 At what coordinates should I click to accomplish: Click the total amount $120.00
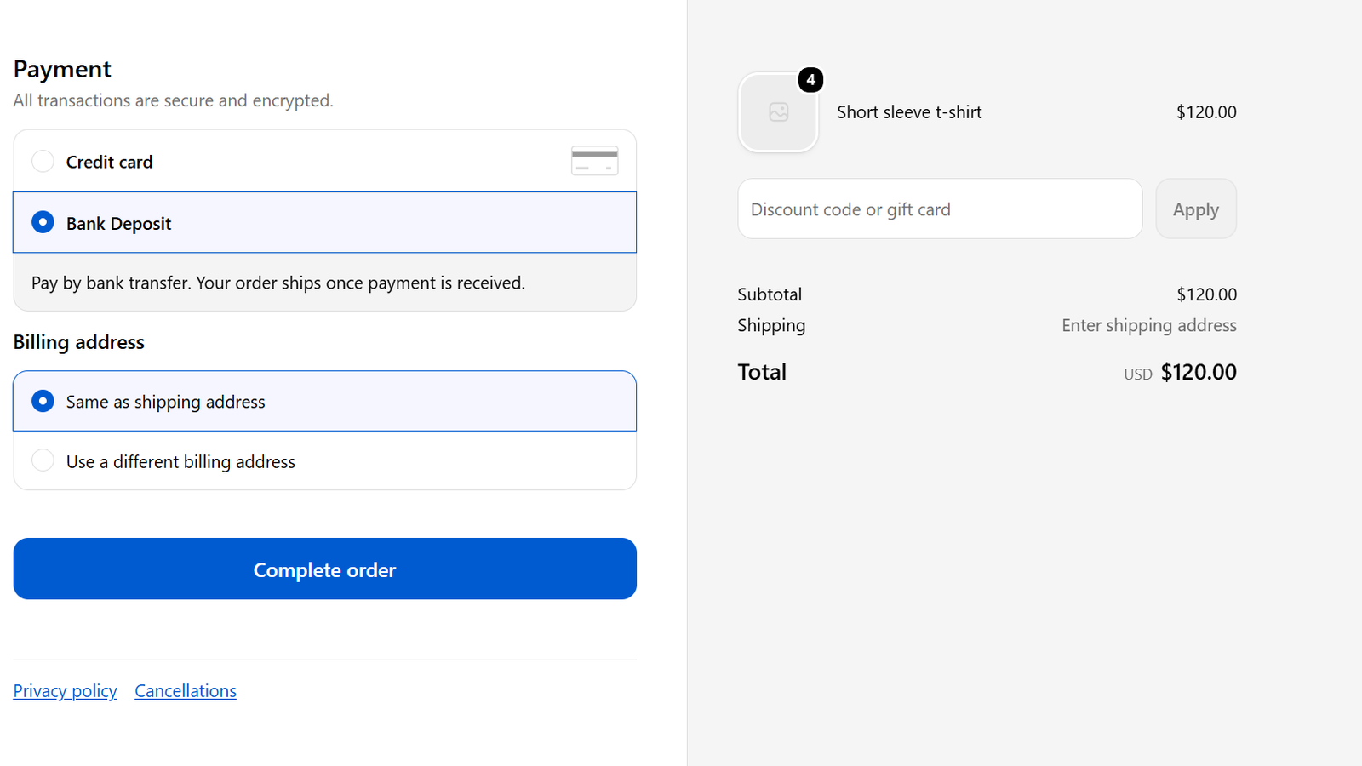point(1199,372)
